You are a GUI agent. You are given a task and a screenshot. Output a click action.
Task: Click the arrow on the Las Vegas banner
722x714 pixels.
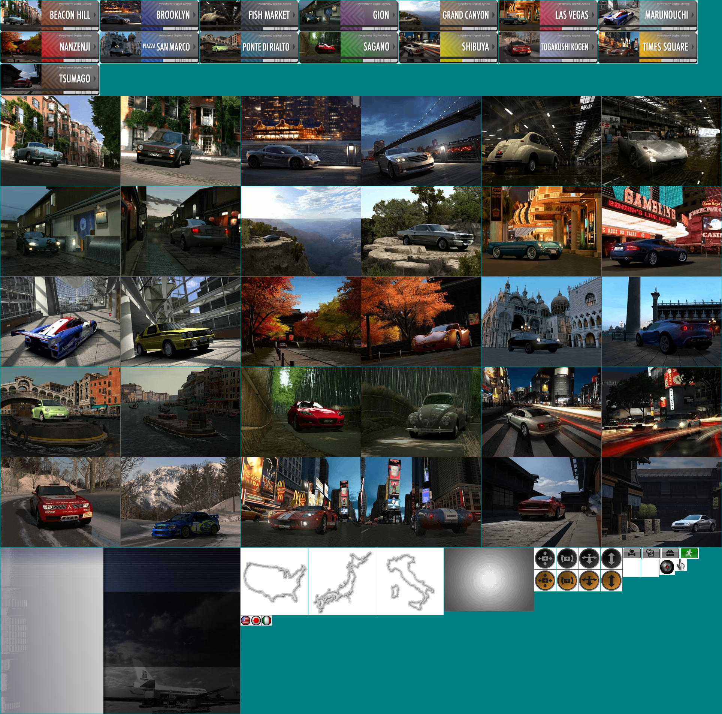[593, 15]
